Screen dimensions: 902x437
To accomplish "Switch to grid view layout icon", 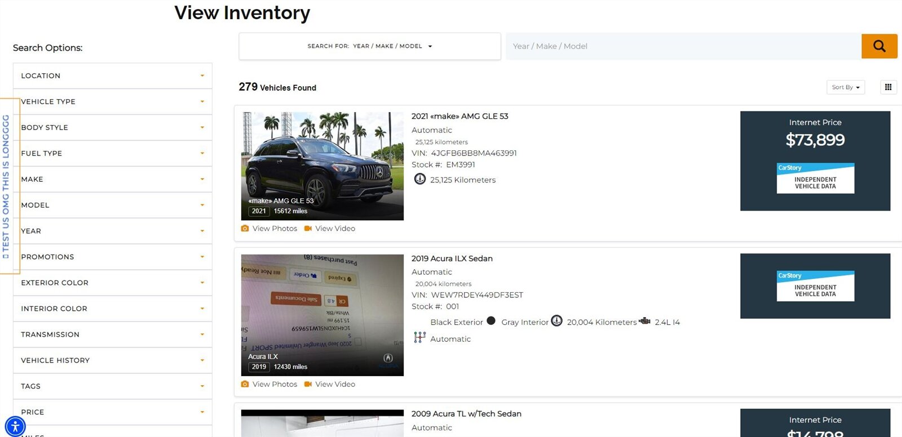I will tap(888, 87).
